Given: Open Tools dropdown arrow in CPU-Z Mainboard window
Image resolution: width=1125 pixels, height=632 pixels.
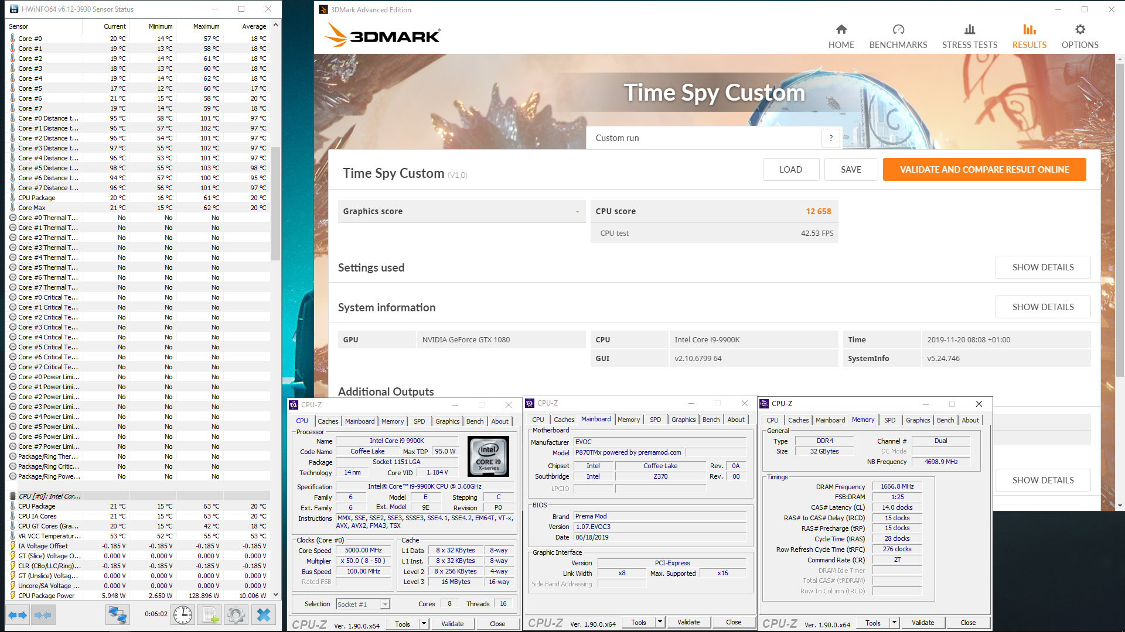Looking at the screenshot, I should click(x=660, y=622).
